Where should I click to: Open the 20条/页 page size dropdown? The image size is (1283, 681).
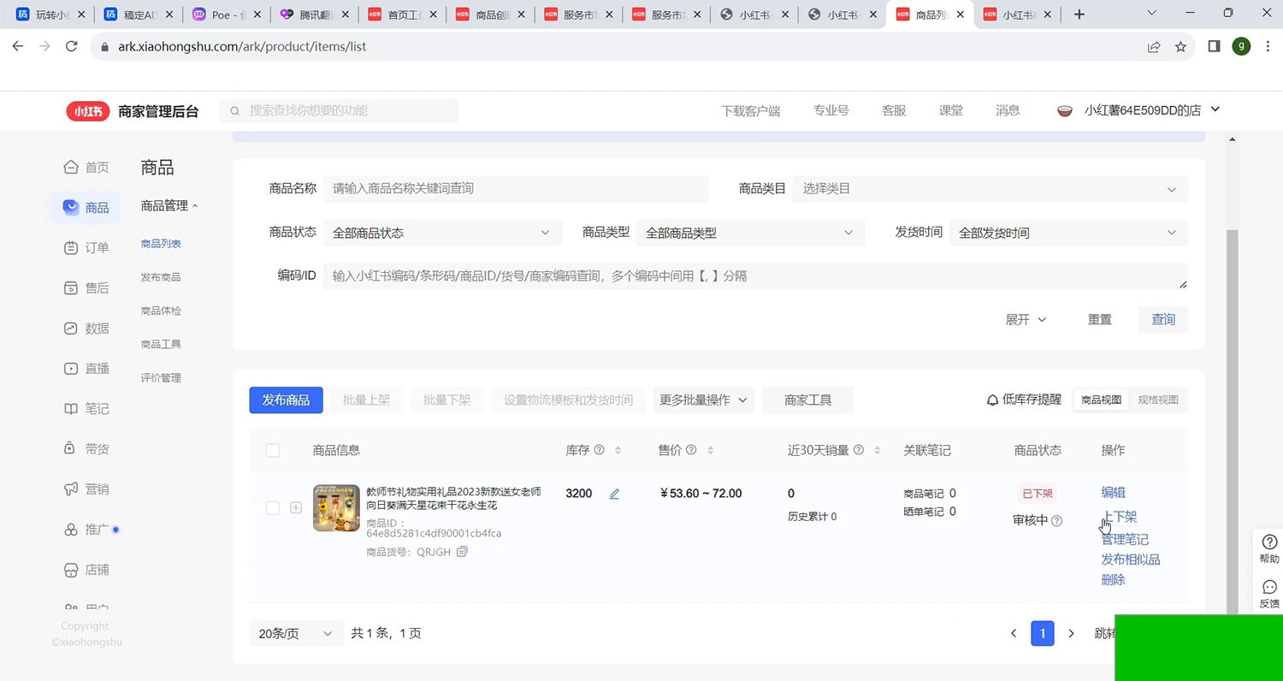point(296,633)
